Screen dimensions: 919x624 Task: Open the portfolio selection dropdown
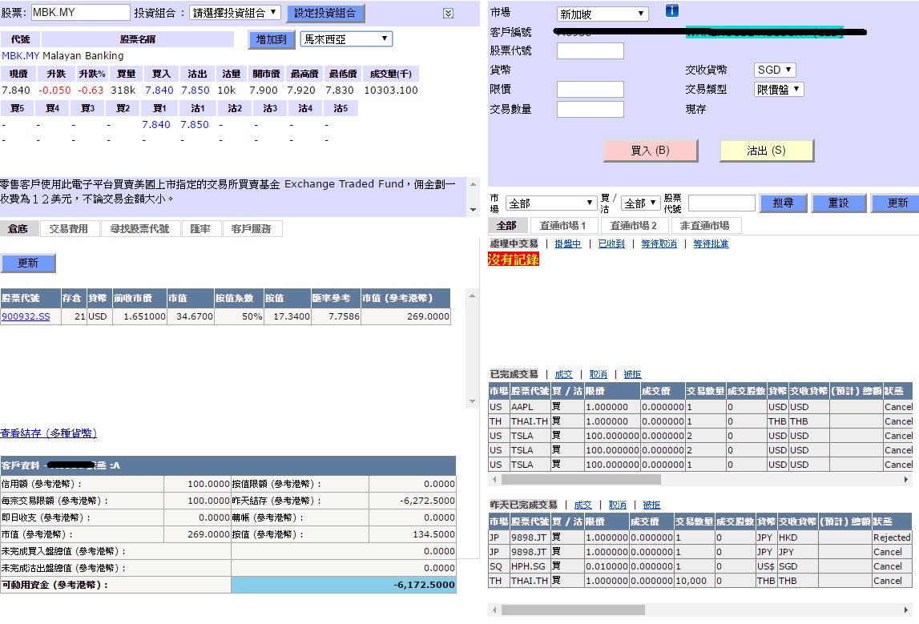point(236,13)
